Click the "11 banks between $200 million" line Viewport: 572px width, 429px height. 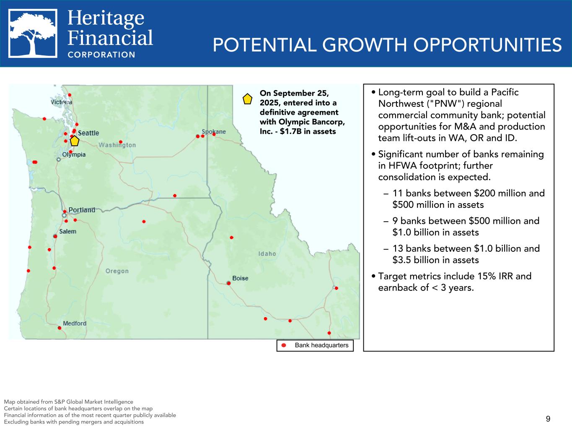coord(464,199)
